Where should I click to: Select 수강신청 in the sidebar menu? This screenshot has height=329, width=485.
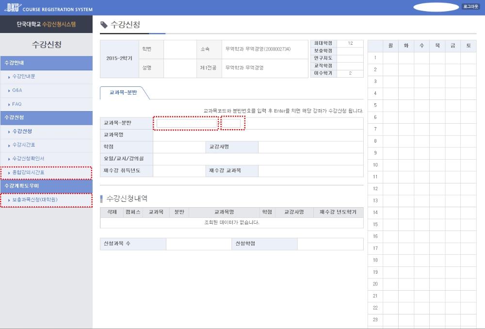pyautogui.click(x=22, y=132)
